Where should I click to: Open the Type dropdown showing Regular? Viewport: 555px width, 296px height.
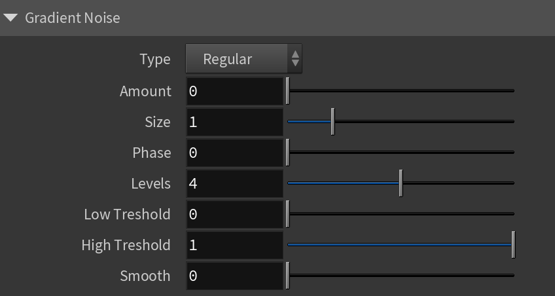click(x=243, y=59)
